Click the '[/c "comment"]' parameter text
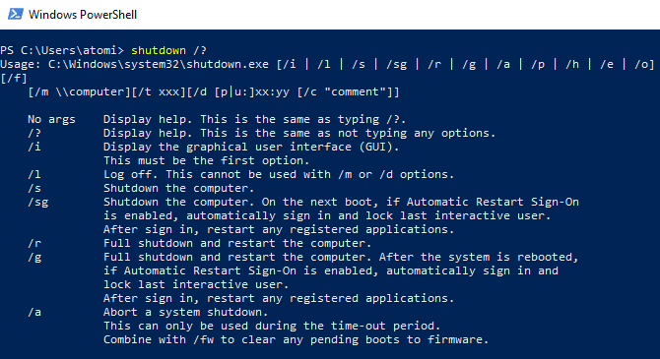The image size is (660, 359). (x=345, y=92)
